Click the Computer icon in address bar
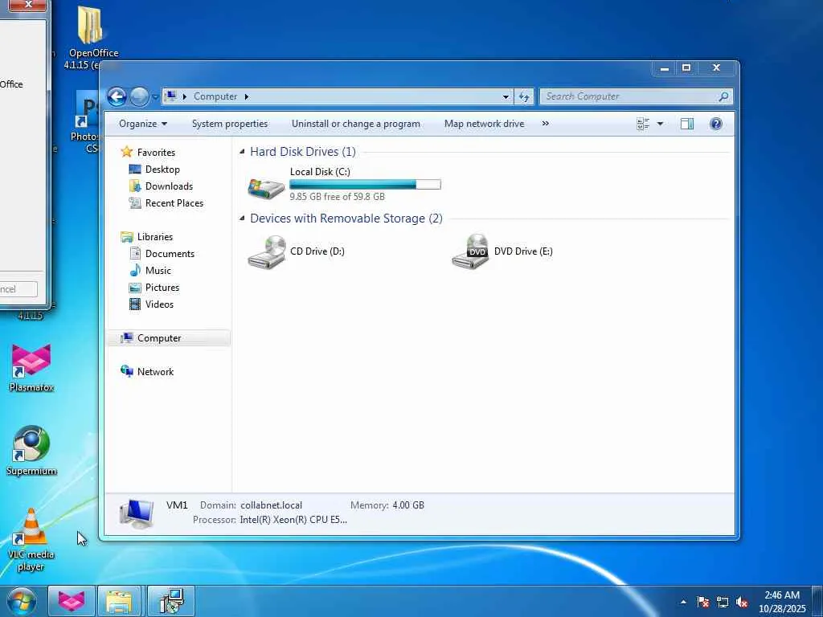This screenshot has width=823, height=617. [x=170, y=96]
